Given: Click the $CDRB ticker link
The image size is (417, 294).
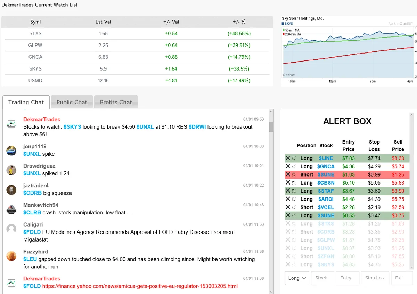Looking at the screenshot, I should tap(32, 193).
